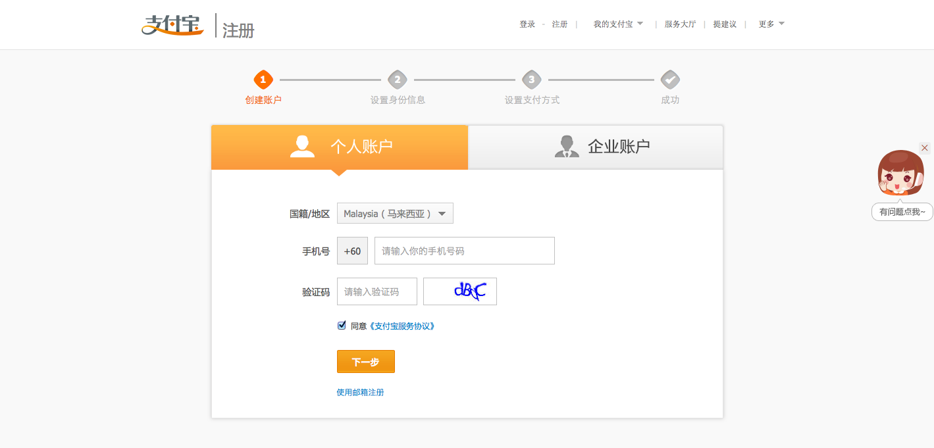Select step 3 设置支付方式 diamond icon
Image resolution: width=934 pixels, height=448 pixels.
point(532,80)
